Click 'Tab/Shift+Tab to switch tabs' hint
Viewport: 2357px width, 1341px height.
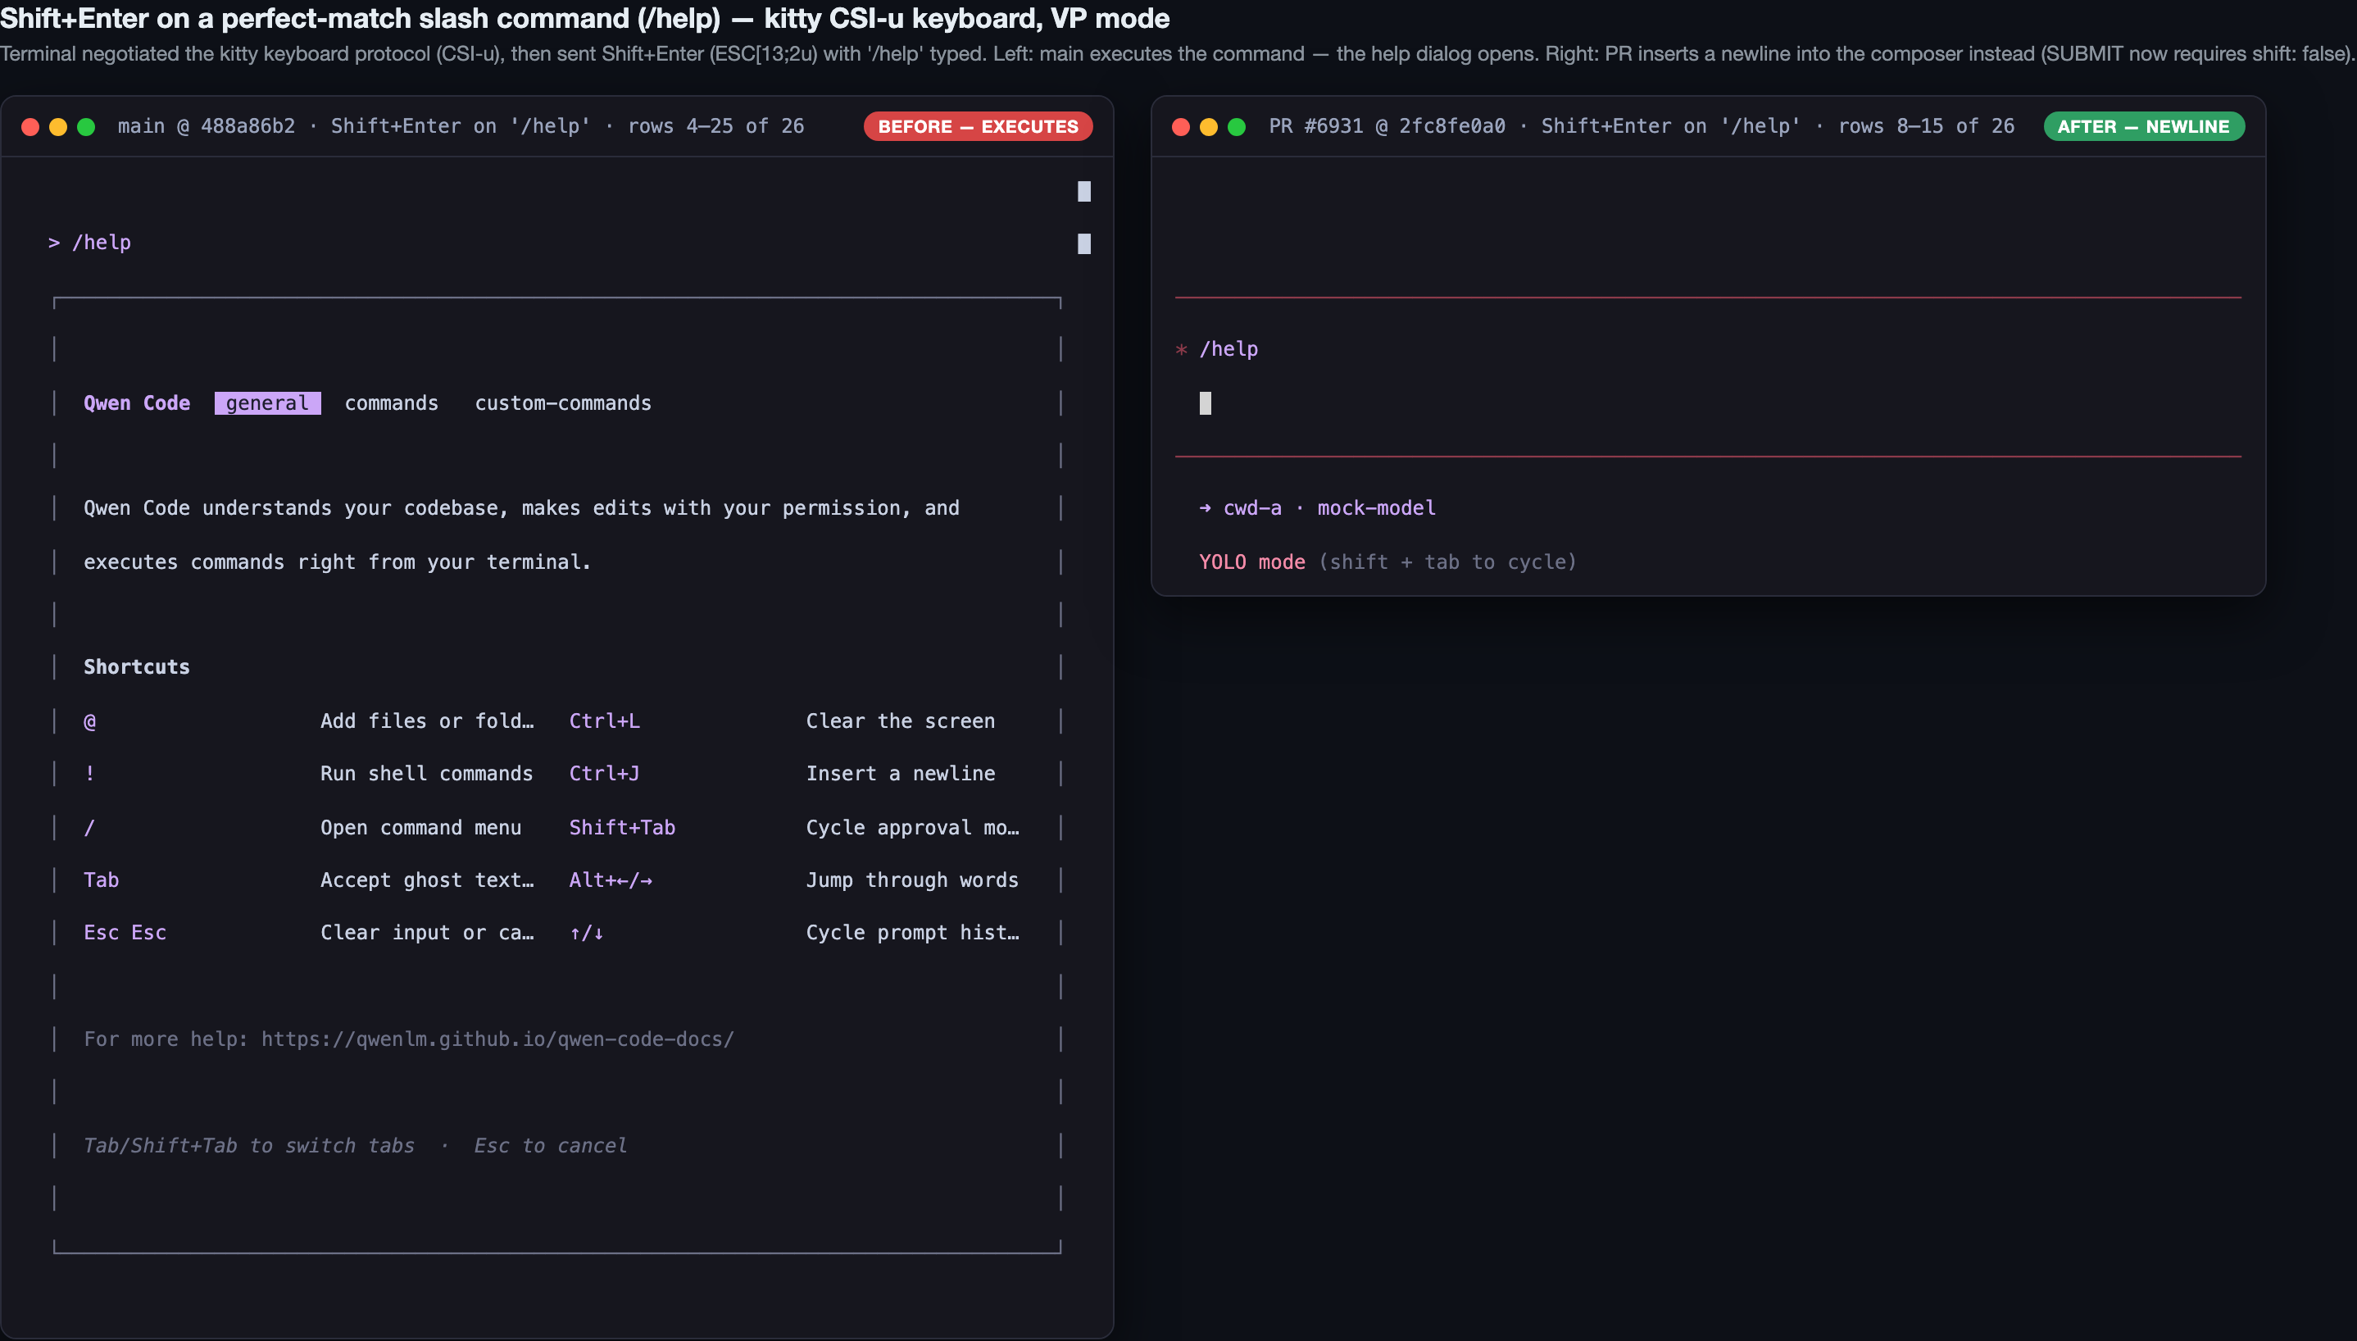248,1145
